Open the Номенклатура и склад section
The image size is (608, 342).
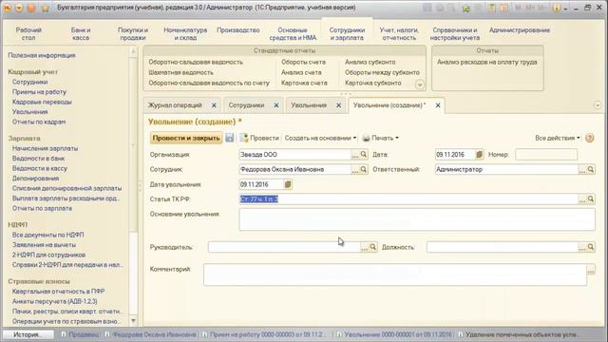[185, 34]
